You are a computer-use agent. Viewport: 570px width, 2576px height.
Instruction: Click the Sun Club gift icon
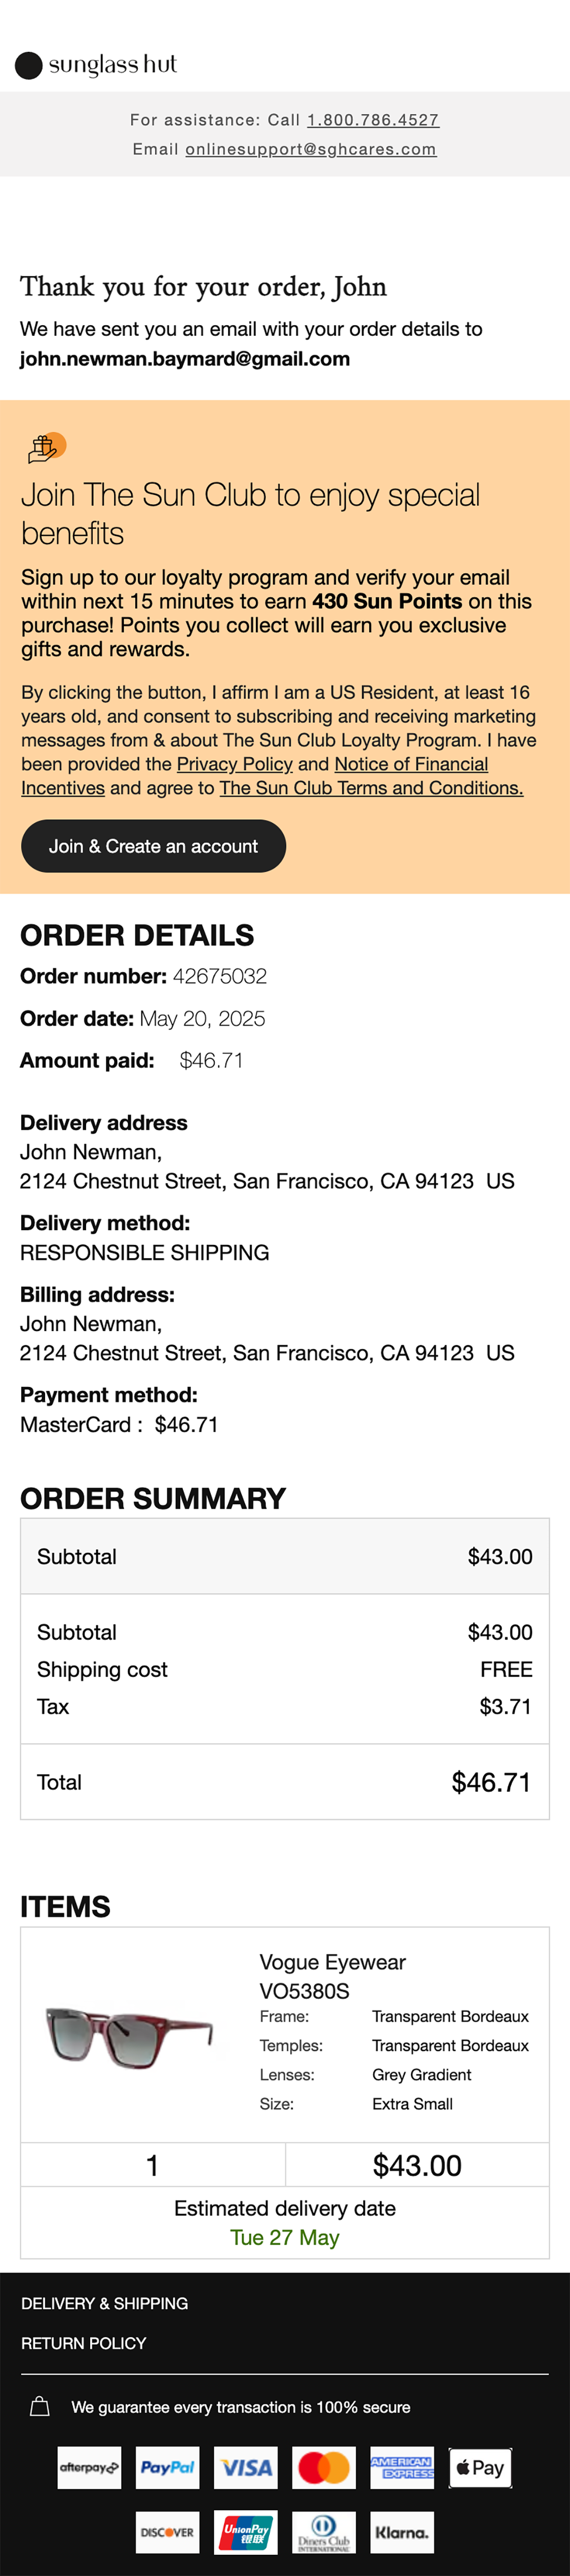click(45, 448)
